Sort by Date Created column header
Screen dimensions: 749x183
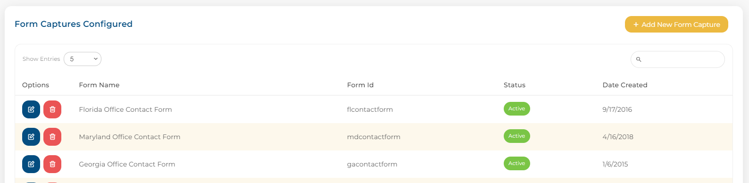pyautogui.click(x=625, y=85)
